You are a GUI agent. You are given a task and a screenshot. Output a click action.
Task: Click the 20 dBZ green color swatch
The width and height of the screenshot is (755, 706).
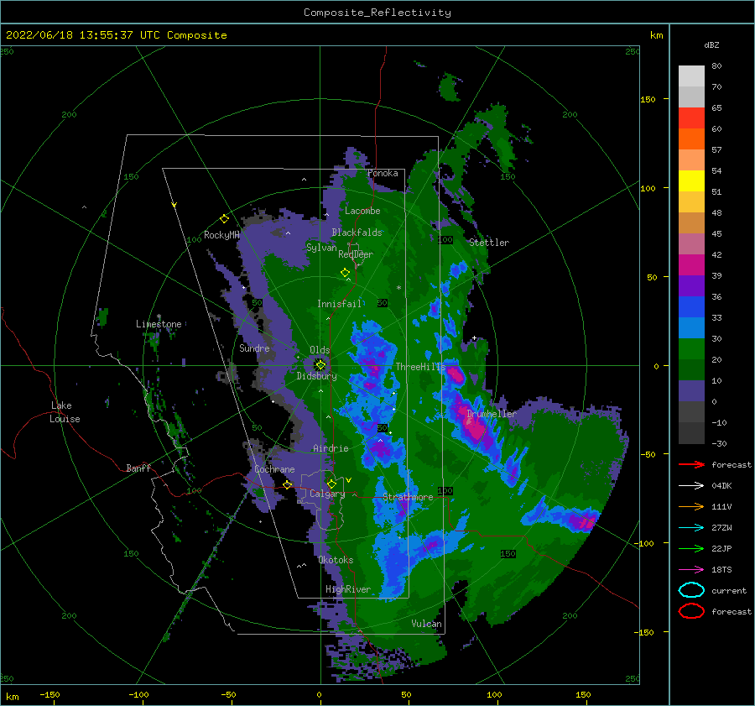(691, 349)
